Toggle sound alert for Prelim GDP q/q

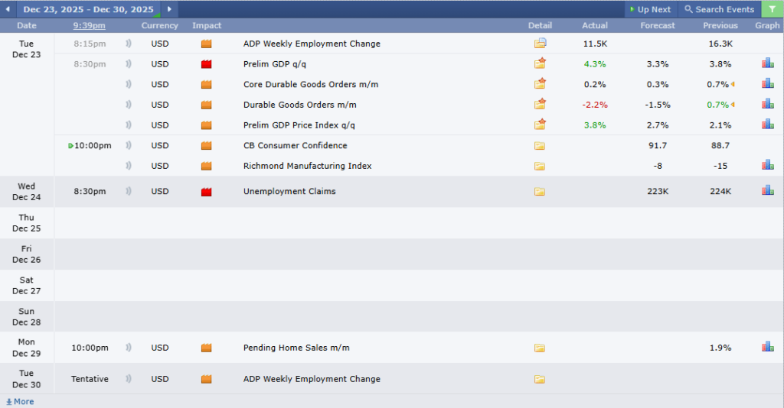[x=129, y=64]
